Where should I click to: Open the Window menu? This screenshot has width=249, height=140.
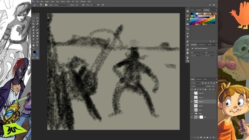click(x=83, y=2)
